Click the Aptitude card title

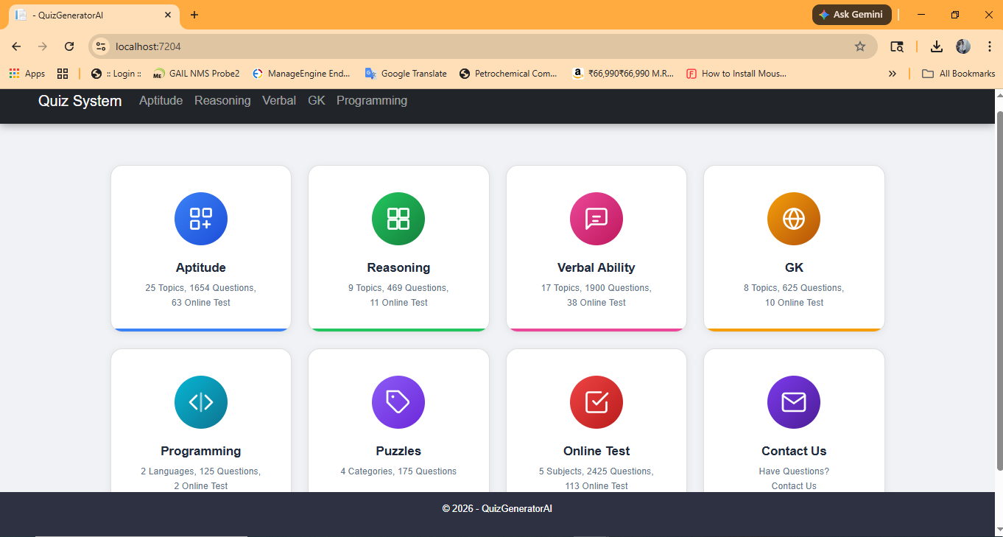point(201,267)
